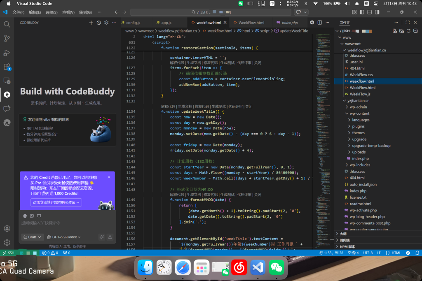This screenshot has height=281, width=422.
Task: Click the 点击立即管理您的购买资源 button
Action: 56,202
